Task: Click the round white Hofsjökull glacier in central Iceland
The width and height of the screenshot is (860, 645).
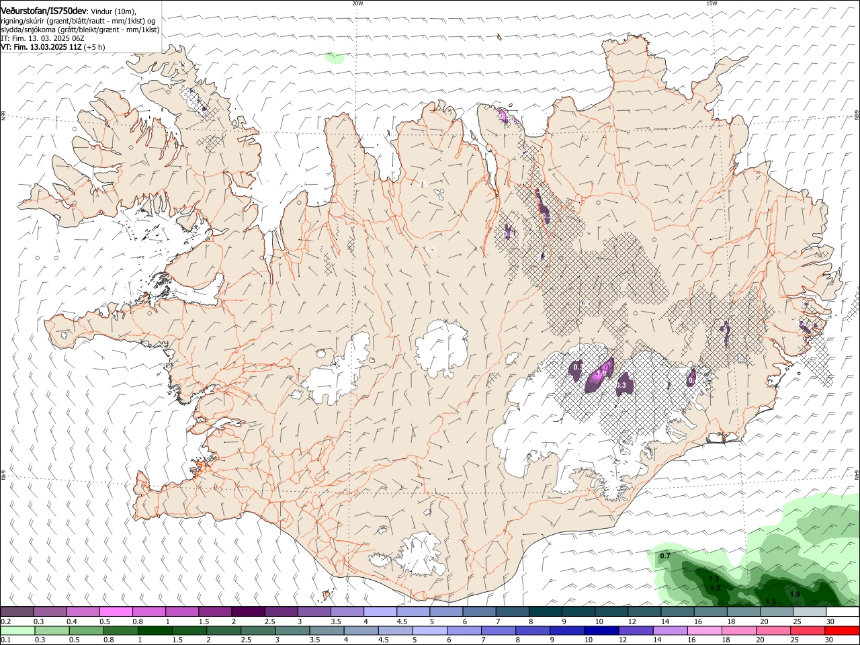Action: pyautogui.click(x=441, y=347)
